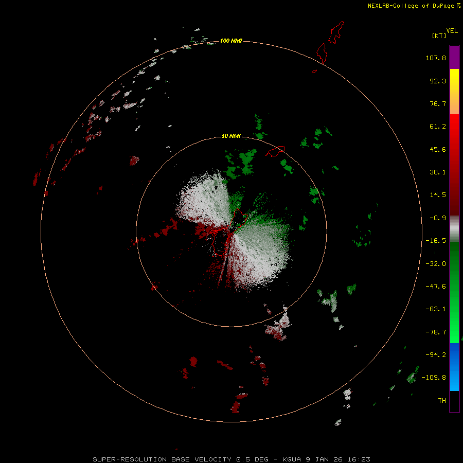Click the -16.5 legend value
Image resolution: width=463 pixels, height=463 pixels.
point(436,241)
